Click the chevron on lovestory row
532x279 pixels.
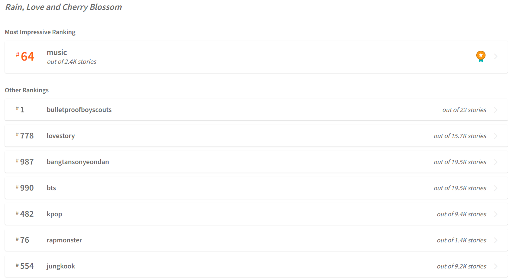tap(496, 136)
